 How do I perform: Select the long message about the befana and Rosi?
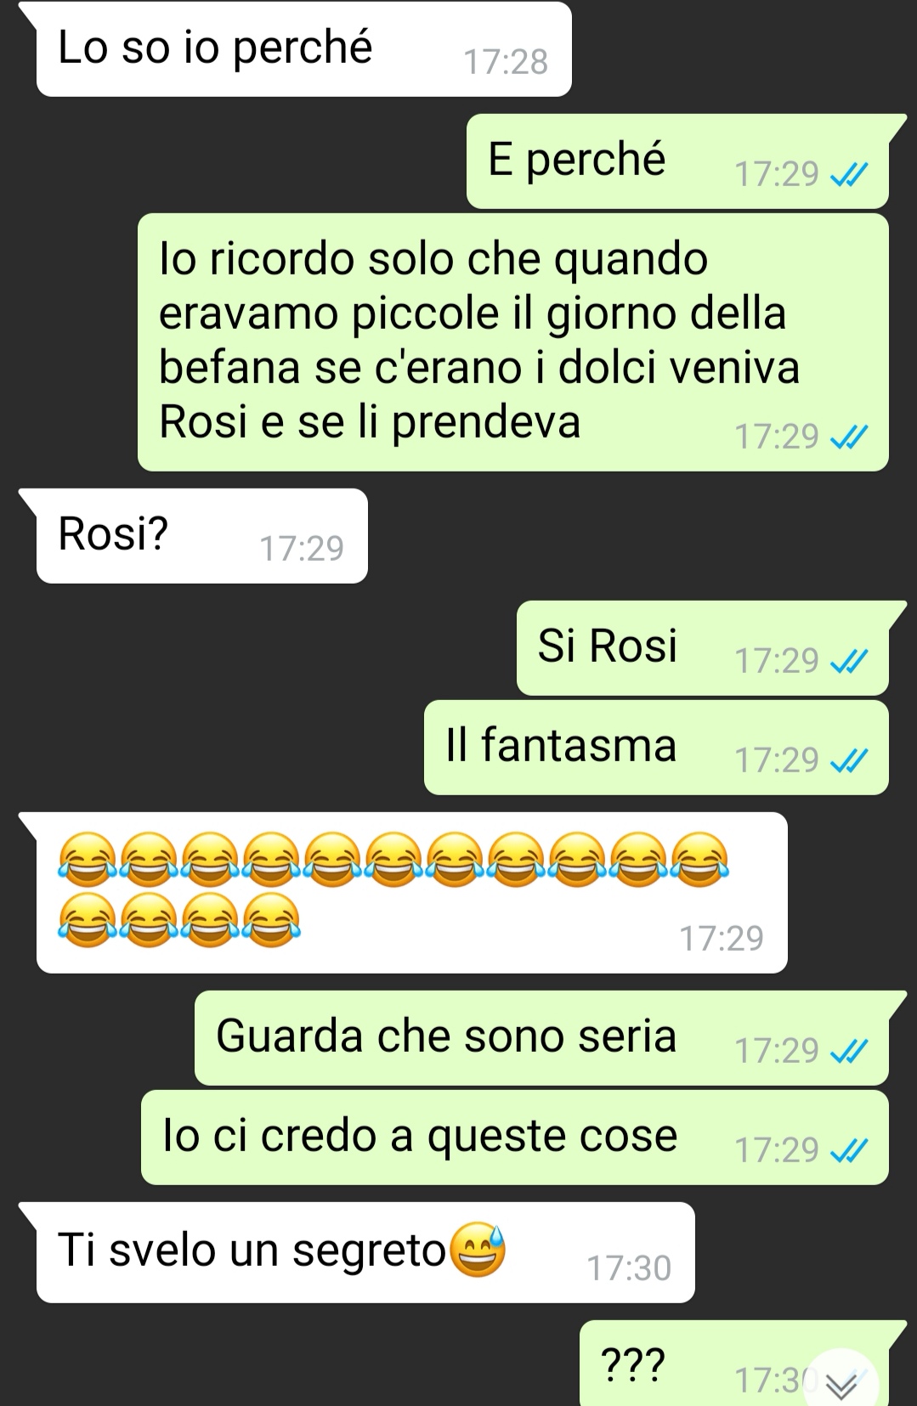(x=513, y=342)
